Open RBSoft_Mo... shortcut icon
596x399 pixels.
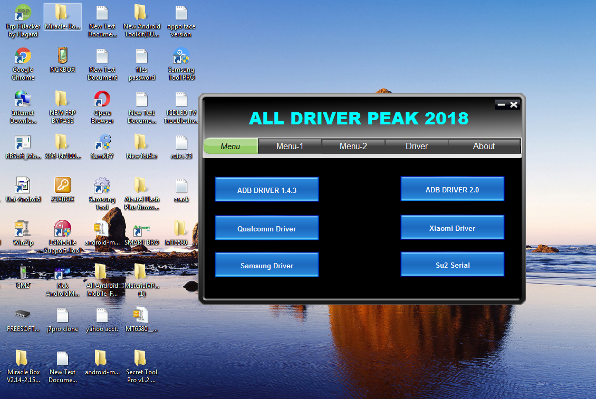(23, 147)
